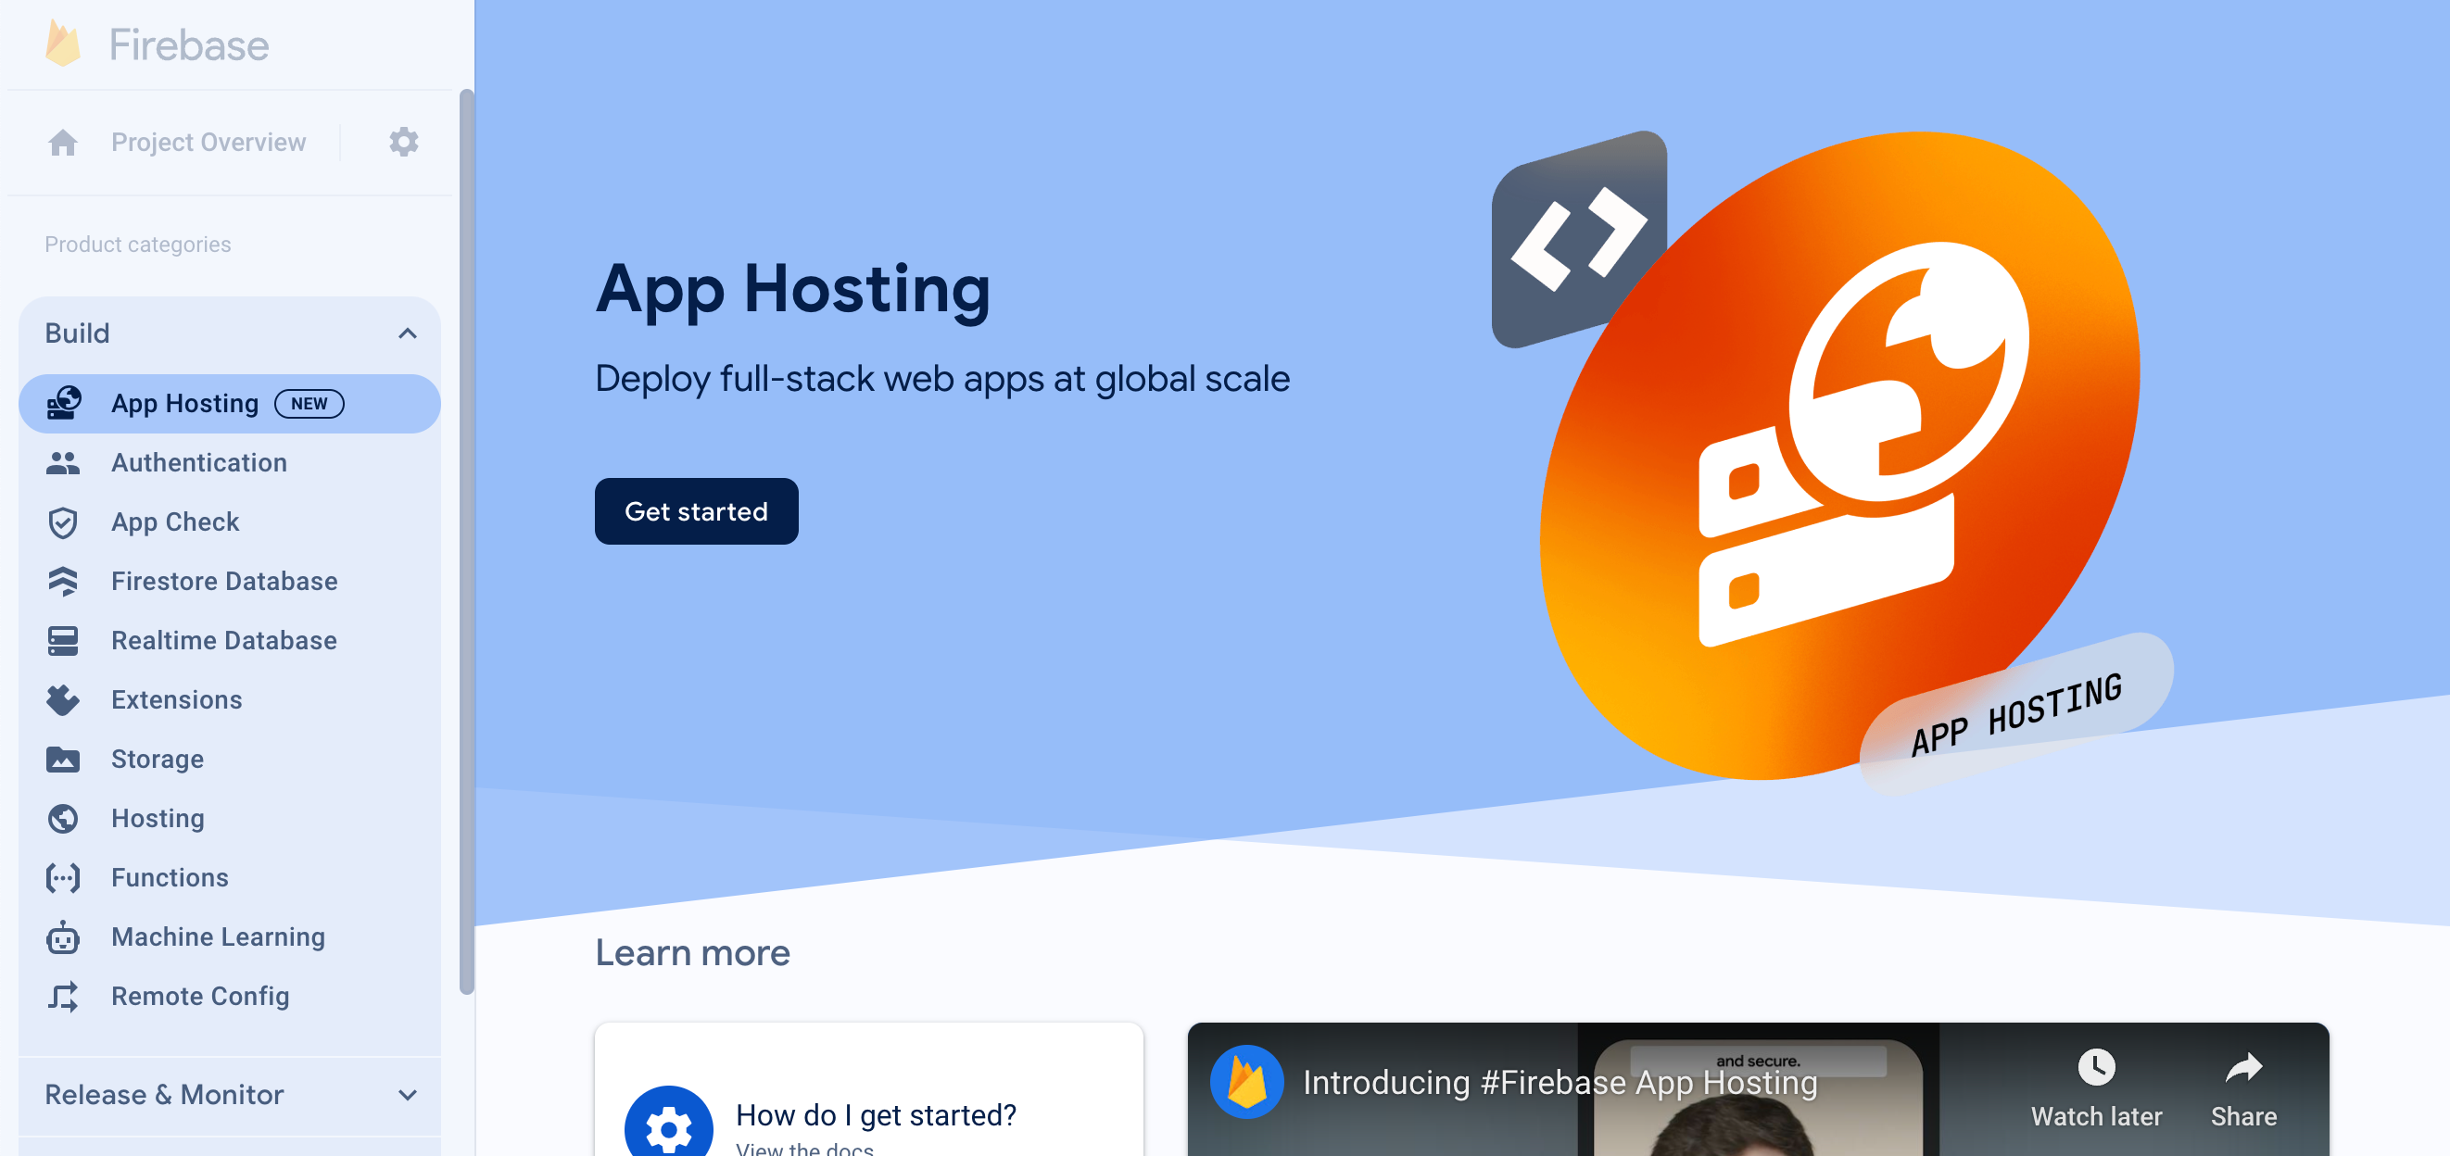Image resolution: width=2450 pixels, height=1156 pixels.
Task: Collapse the Build product category
Action: click(406, 332)
